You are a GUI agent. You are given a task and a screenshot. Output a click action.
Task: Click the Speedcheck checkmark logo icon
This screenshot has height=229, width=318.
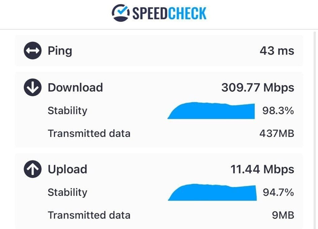120,13
